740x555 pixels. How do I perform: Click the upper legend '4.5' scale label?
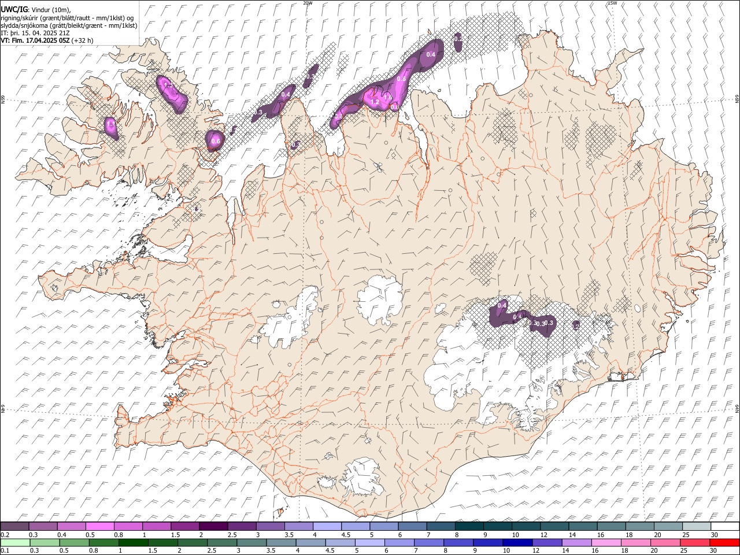click(346, 535)
